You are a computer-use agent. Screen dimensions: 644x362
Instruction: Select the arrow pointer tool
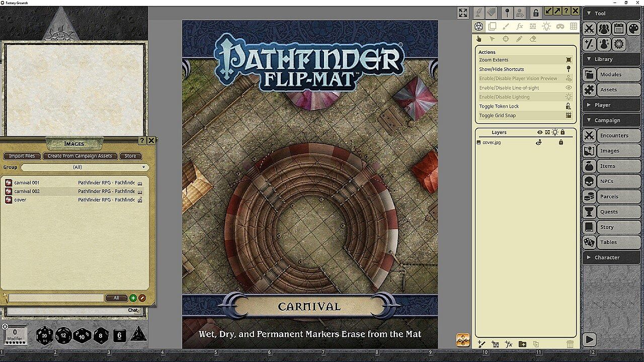pyautogui.click(x=492, y=39)
